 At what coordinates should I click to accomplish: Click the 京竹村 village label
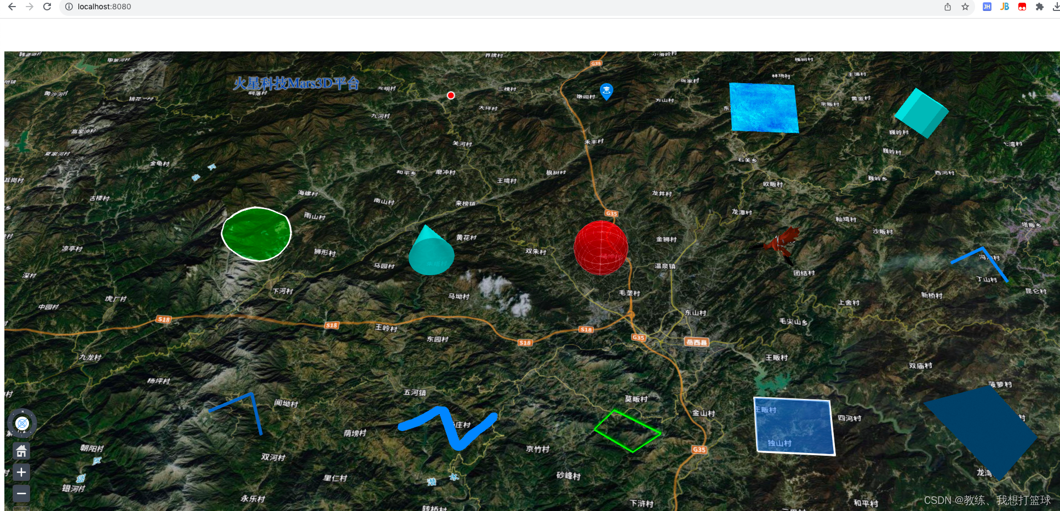[x=538, y=449]
